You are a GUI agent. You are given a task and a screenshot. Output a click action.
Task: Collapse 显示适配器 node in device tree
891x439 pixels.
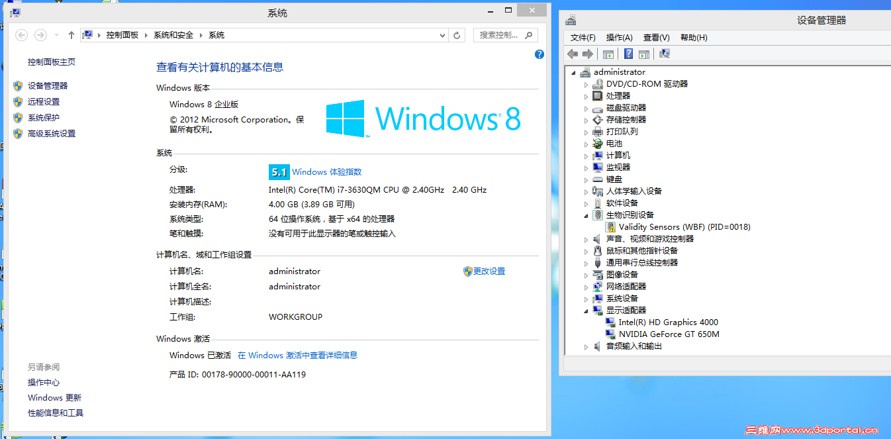(x=586, y=311)
